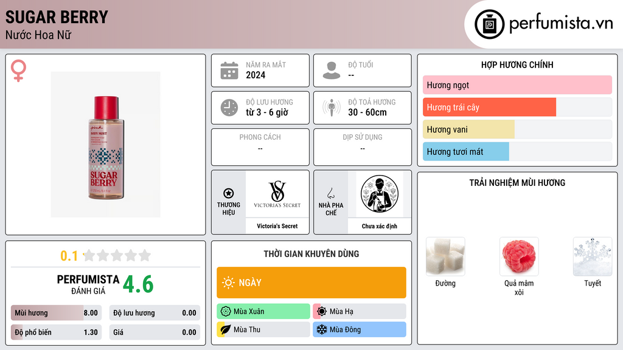Click the longevity value từ 3 - 6 giờ

(x=266, y=112)
